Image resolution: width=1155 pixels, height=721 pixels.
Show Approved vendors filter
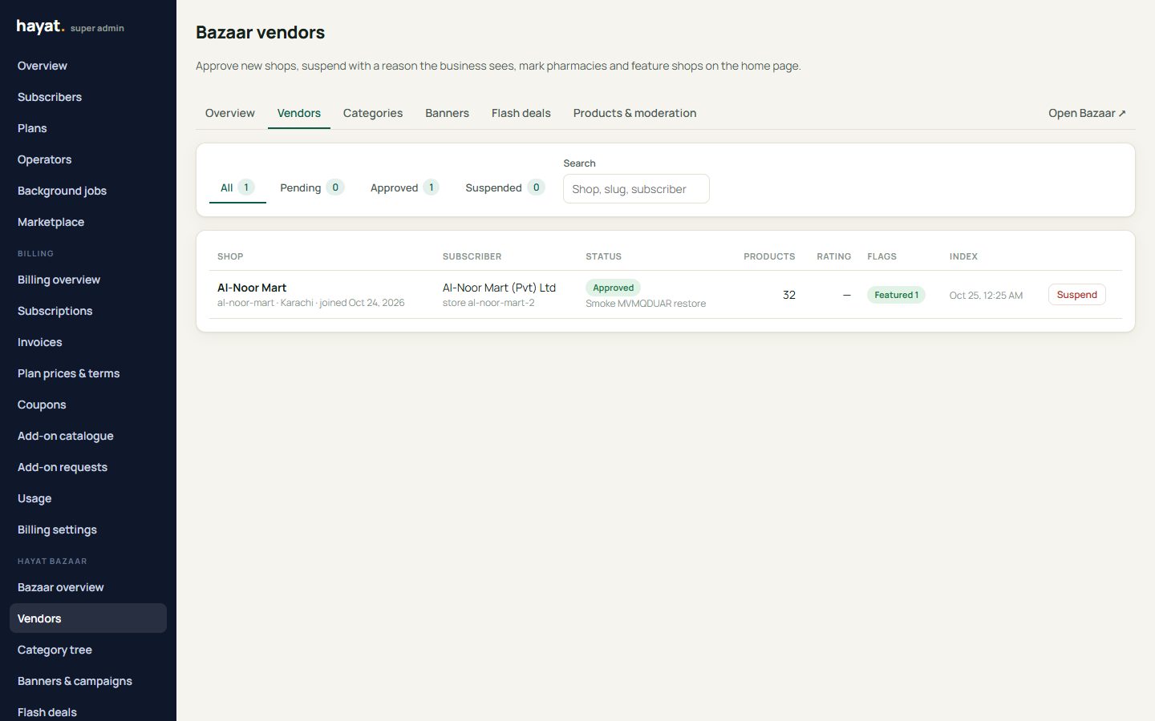point(404,187)
